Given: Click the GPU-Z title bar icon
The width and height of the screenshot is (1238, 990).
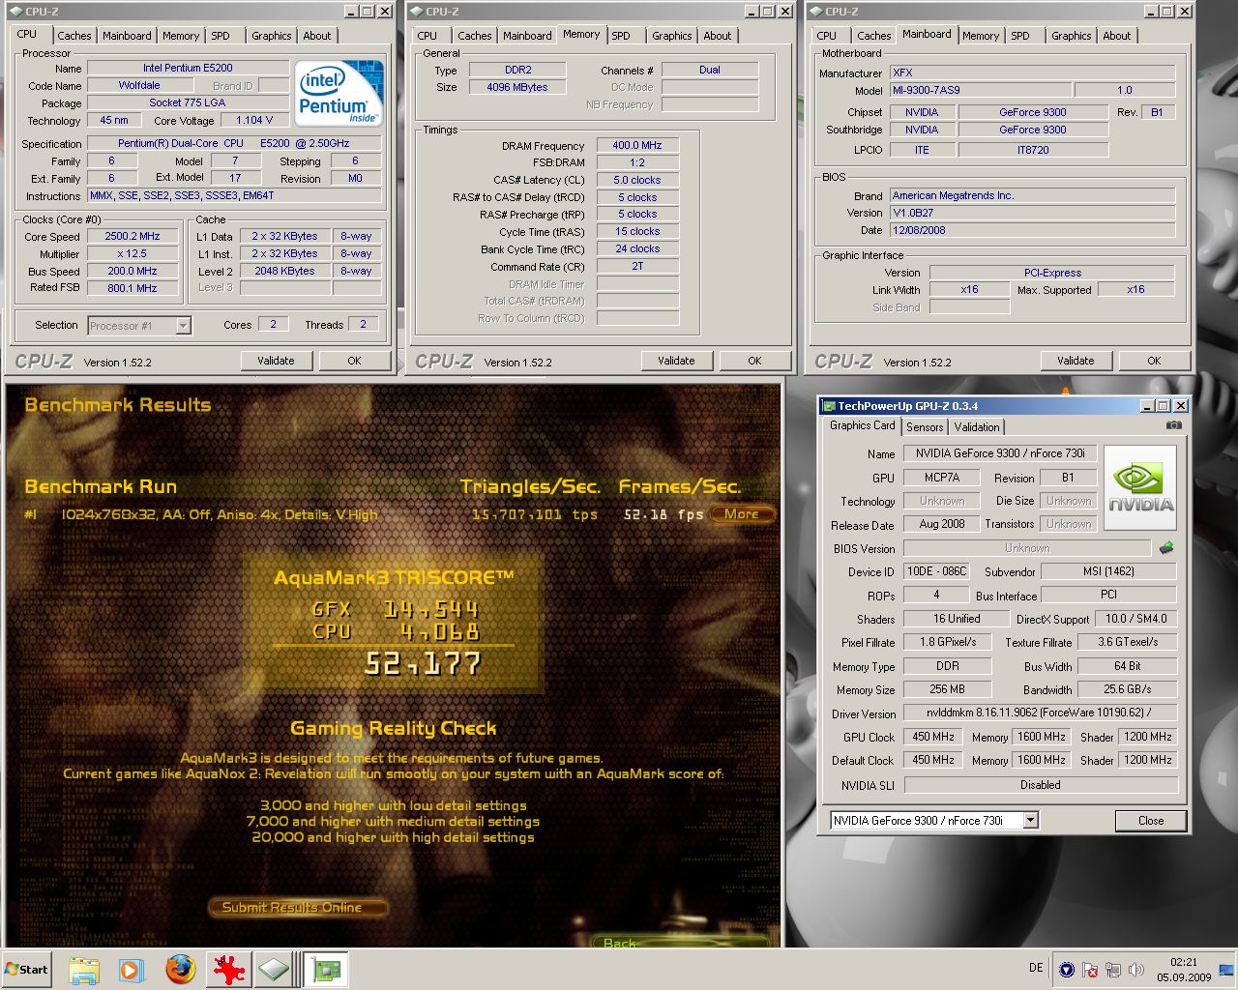Looking at the screenshot, I should pyautogui.click(x=827, y=406).
